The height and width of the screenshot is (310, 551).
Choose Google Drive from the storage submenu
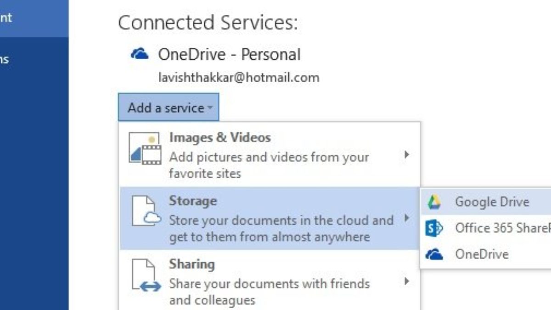(x=491, y=202)
